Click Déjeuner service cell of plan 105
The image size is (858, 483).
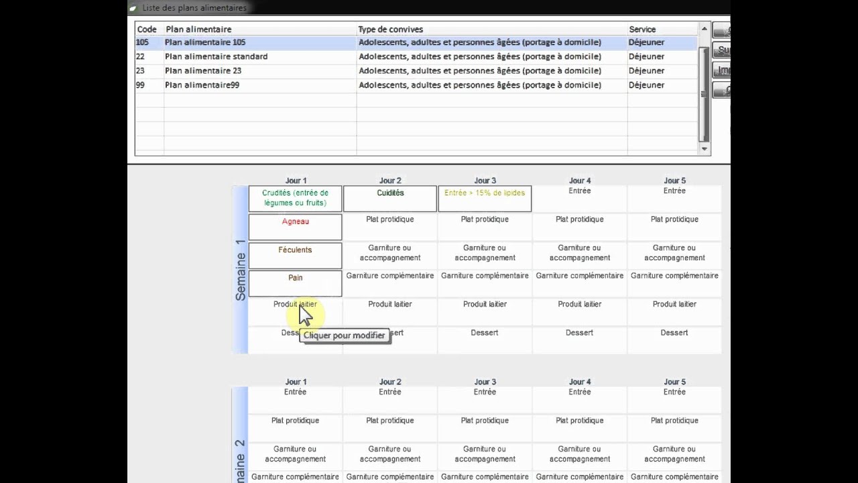[x=662, y=42]
